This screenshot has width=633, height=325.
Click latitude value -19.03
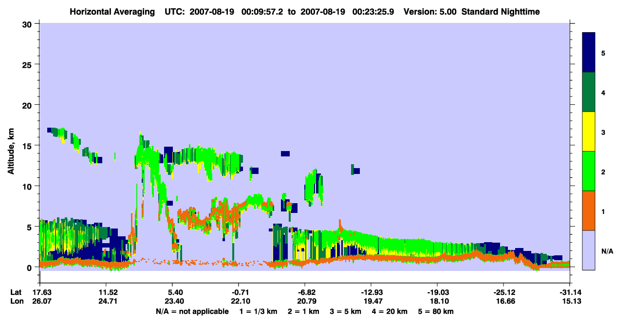[437, 292]
